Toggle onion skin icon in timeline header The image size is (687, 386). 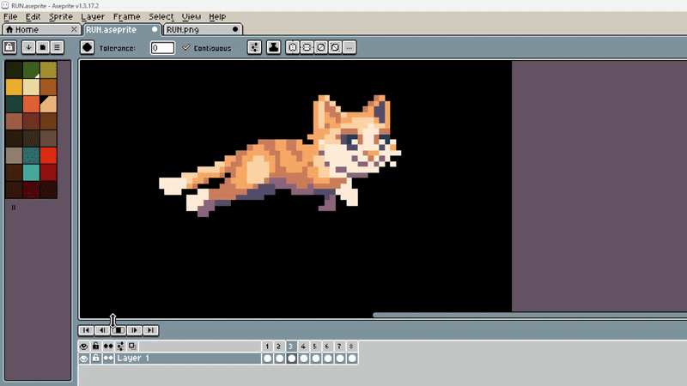tap(132, 347)
